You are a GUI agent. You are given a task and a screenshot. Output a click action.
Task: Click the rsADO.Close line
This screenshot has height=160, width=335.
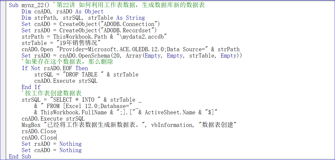pyautogui.click(x=39, y=131)
